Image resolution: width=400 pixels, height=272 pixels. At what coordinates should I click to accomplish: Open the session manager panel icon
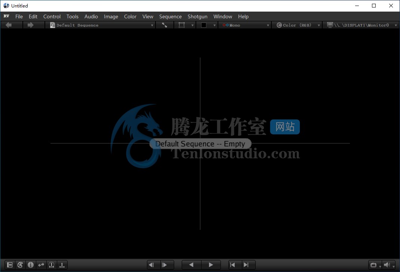[x=10, y=265]
